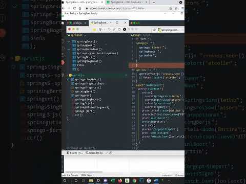Open the browser profile icon at top right

(x=180, y=2)
